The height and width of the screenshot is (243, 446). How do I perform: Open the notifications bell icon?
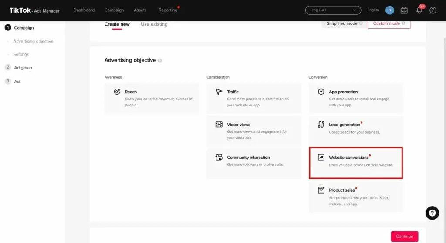419,10
